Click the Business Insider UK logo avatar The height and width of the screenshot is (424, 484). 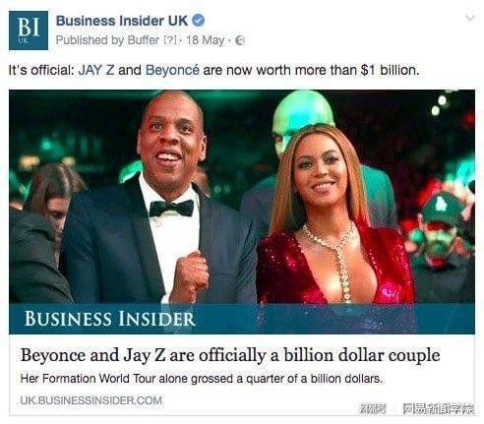[29, 30]
